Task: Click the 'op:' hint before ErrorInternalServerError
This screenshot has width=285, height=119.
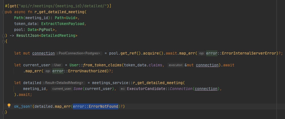Action: coord(202,53)
